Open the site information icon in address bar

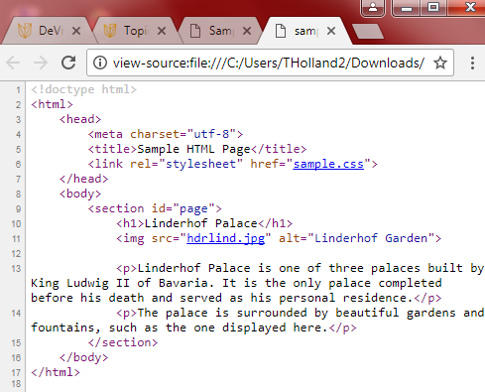(x=100, y=63)
